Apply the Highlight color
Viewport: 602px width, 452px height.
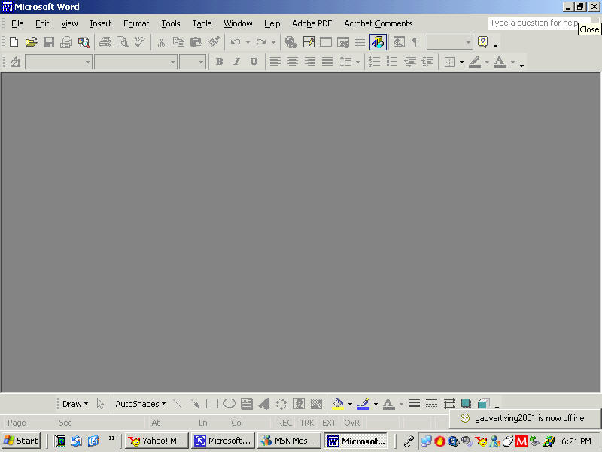coord(475,62)
